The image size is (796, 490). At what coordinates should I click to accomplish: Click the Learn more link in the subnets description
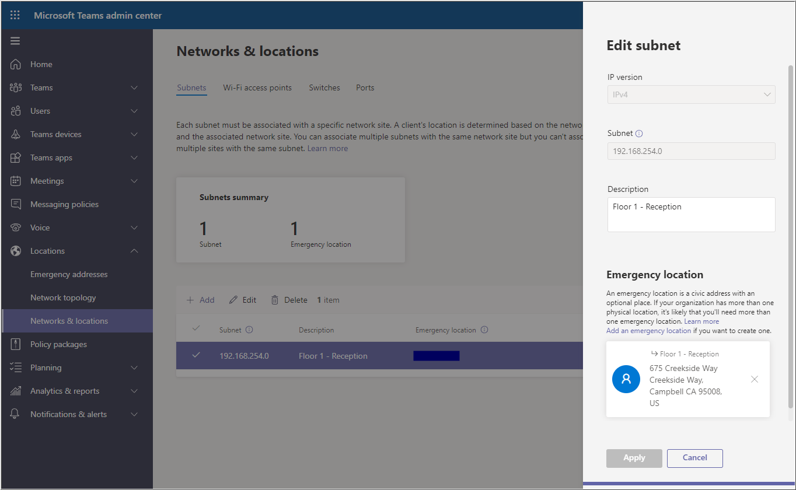pos(327,149)
